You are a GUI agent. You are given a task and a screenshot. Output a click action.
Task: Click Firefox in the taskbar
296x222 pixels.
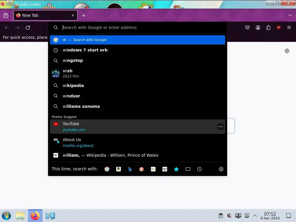coord(35,216)
